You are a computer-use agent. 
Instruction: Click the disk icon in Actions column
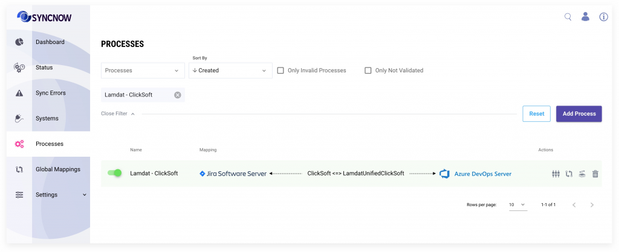tap(582, 174)
